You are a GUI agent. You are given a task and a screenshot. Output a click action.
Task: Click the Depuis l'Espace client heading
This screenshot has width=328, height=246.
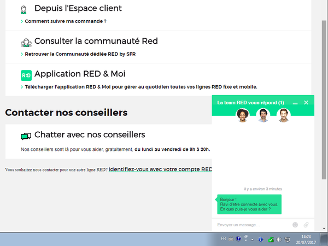point(78,8)
